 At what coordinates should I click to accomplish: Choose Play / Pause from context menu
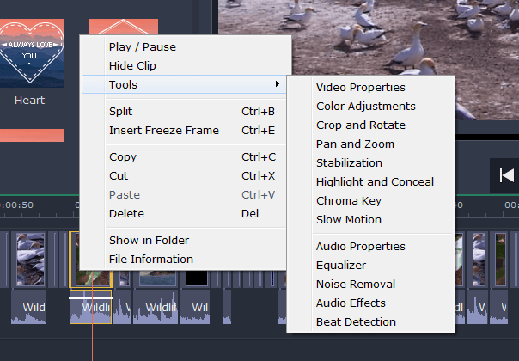tap(143, 46)
